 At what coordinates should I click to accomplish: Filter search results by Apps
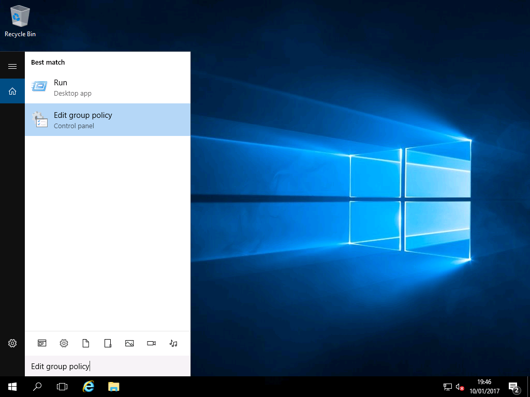pyautogui.click(x=42, y=343)
